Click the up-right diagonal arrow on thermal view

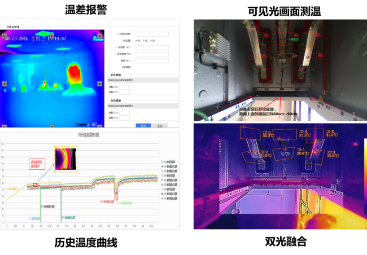tap(100, 36)
